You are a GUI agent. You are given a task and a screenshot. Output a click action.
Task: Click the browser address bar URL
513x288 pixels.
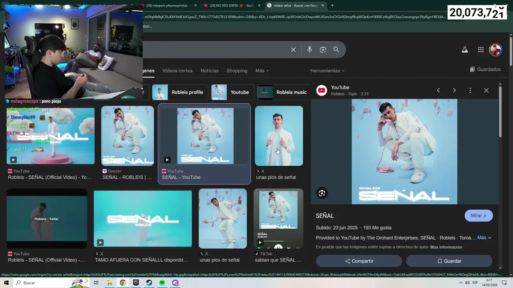294,17
